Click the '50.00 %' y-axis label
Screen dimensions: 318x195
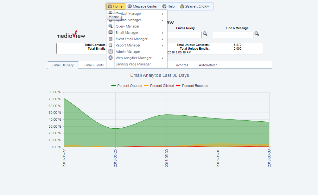pyautogui.click(x=55, y=113)
